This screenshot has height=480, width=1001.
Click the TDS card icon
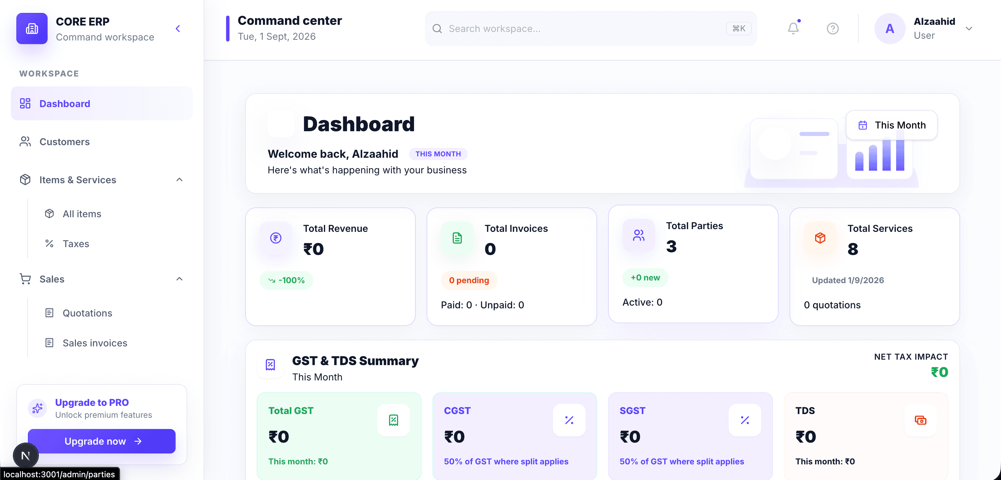920,420
